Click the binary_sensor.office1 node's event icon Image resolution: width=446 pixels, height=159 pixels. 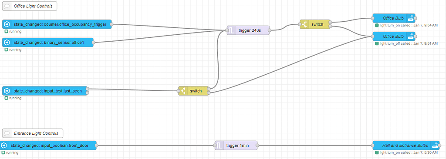tap(7, 43)
